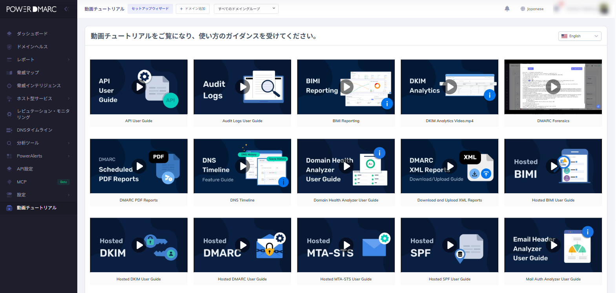Click the POWERDMARC logo
Viewport: 616px width, 293px height.
pos(31,9)
